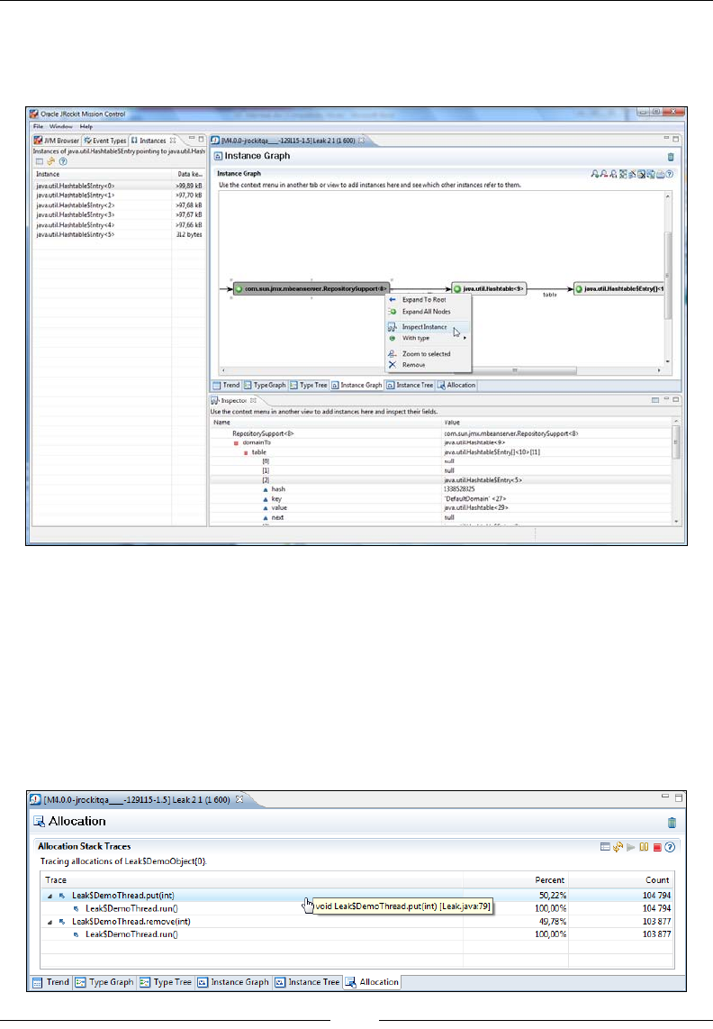Select Trend tab in upper Mission Control window
This screenshot has width=713, height=1029.
click(x=226, y=386)
